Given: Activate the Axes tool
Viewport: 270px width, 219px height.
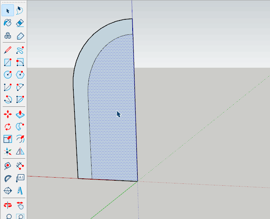Looking at the screenshot, I should (x=8, y=152).
